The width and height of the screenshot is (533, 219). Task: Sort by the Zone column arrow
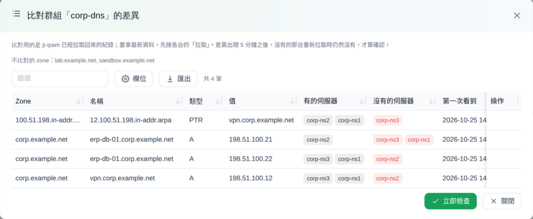pyautogui.click(x=79, y=101)
